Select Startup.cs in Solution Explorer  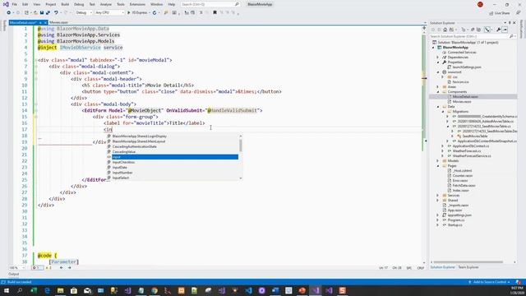[x=454, y=224]
